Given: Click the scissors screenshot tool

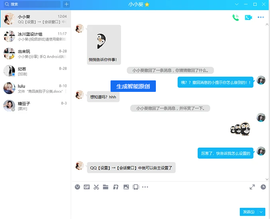Looking at the screenshot, I should click(x=96, y=187).
